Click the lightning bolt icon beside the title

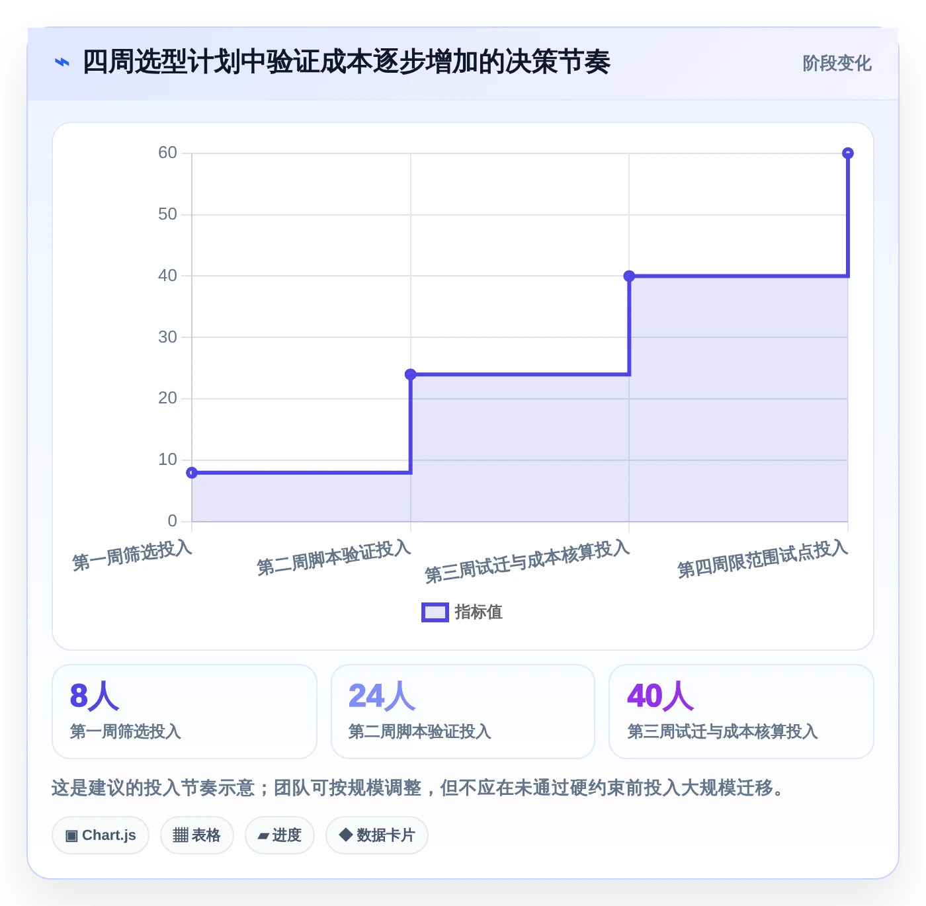(x=62, y=63)
